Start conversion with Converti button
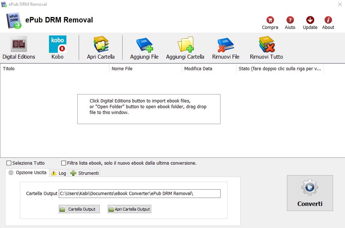 coord(310,193)
